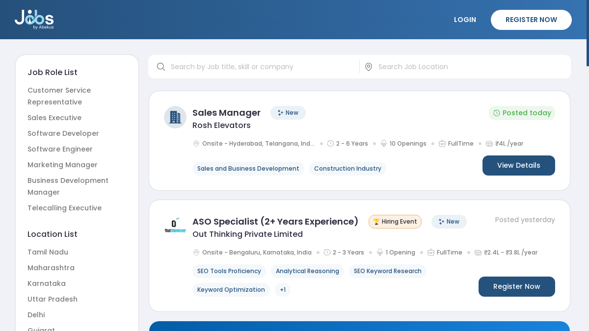Filter by Tamil Nadu location

pyautogui.click(x=48, y=252)
